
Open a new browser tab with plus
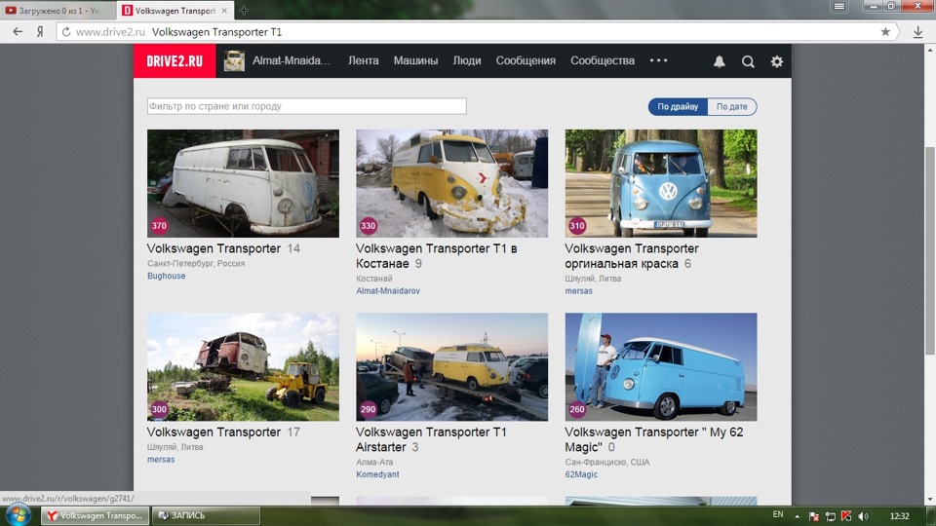click(x=244, y=10)
